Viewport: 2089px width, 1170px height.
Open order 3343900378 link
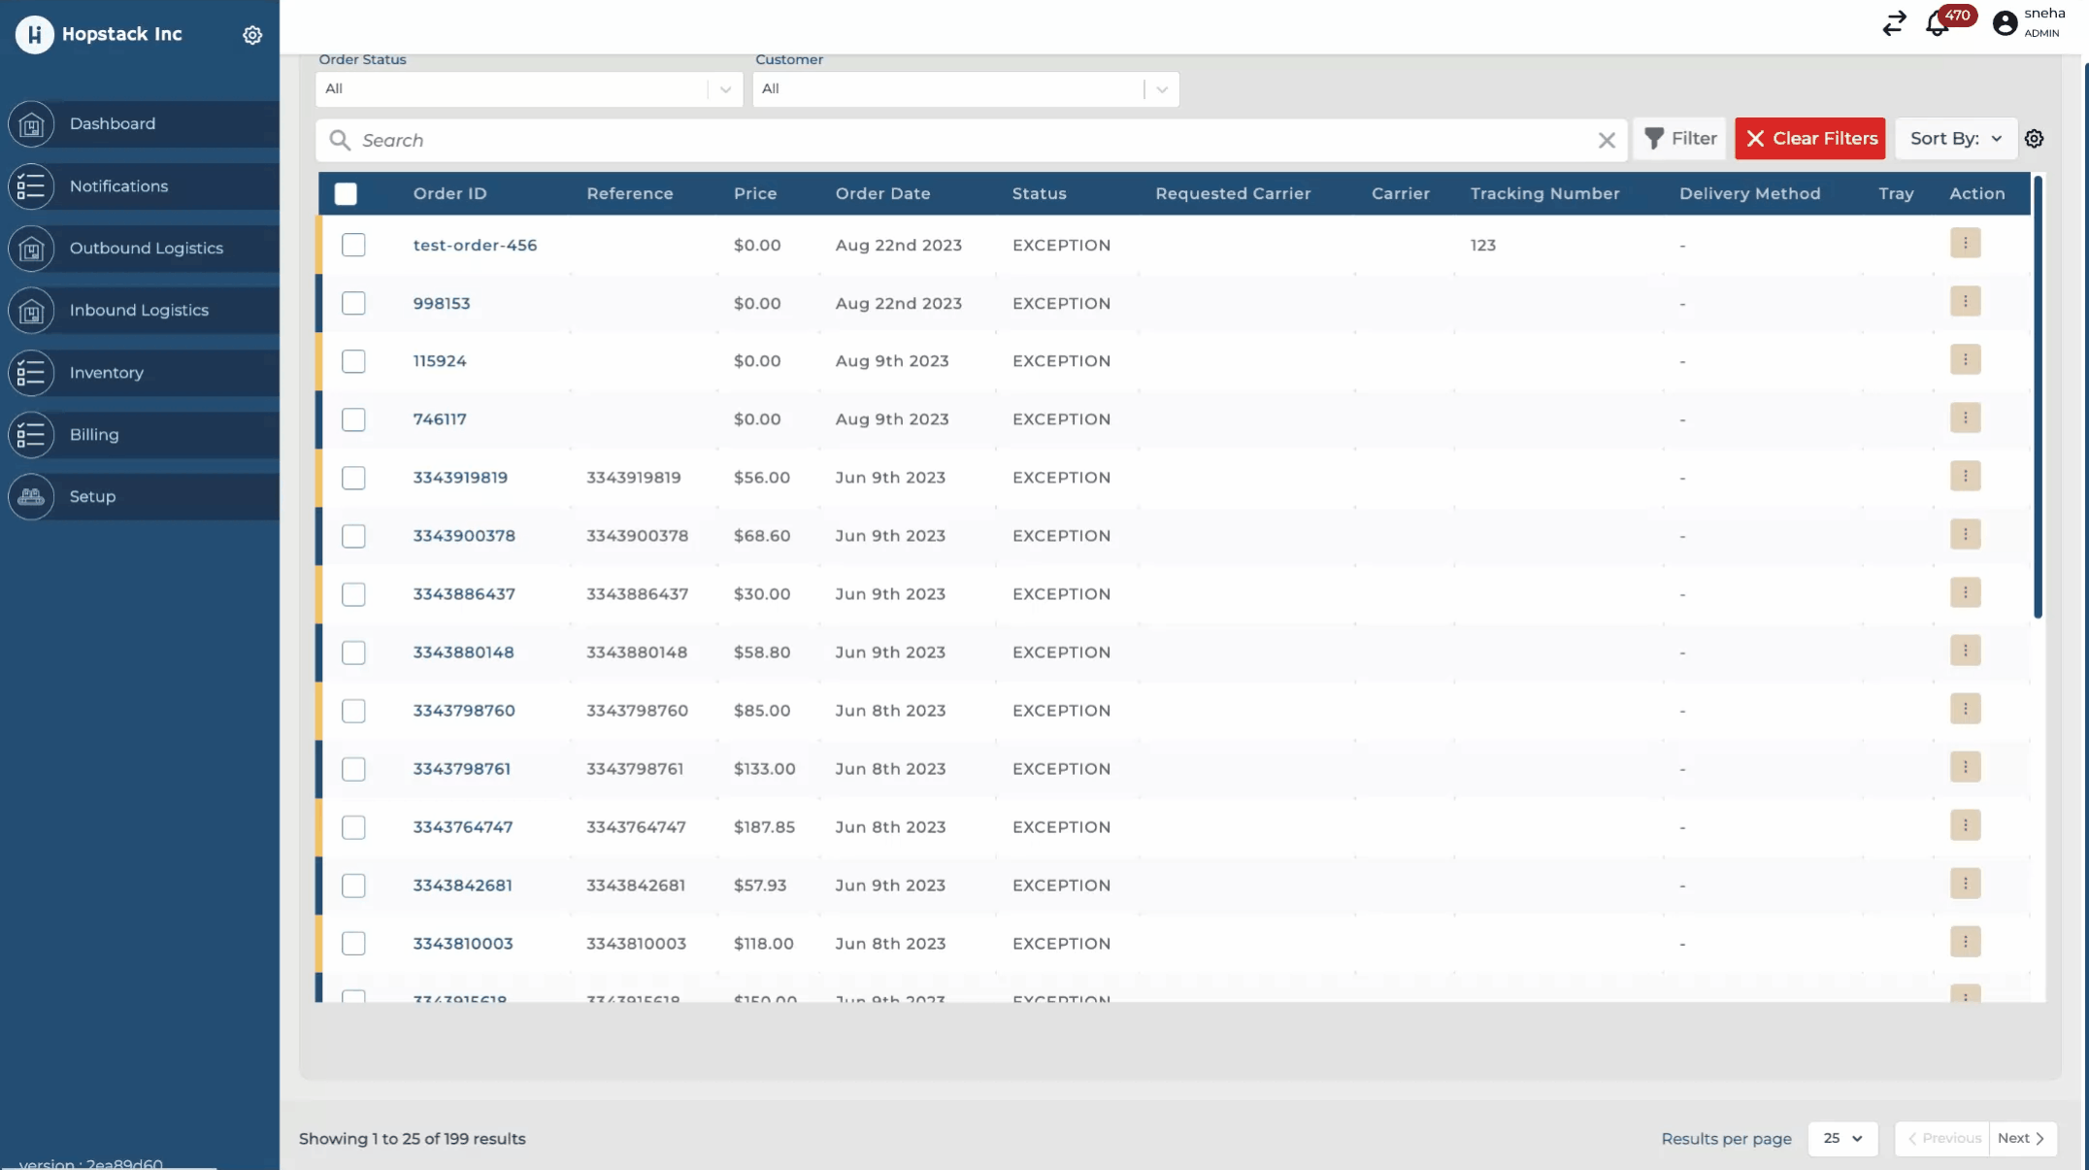[x=464, y=536]
